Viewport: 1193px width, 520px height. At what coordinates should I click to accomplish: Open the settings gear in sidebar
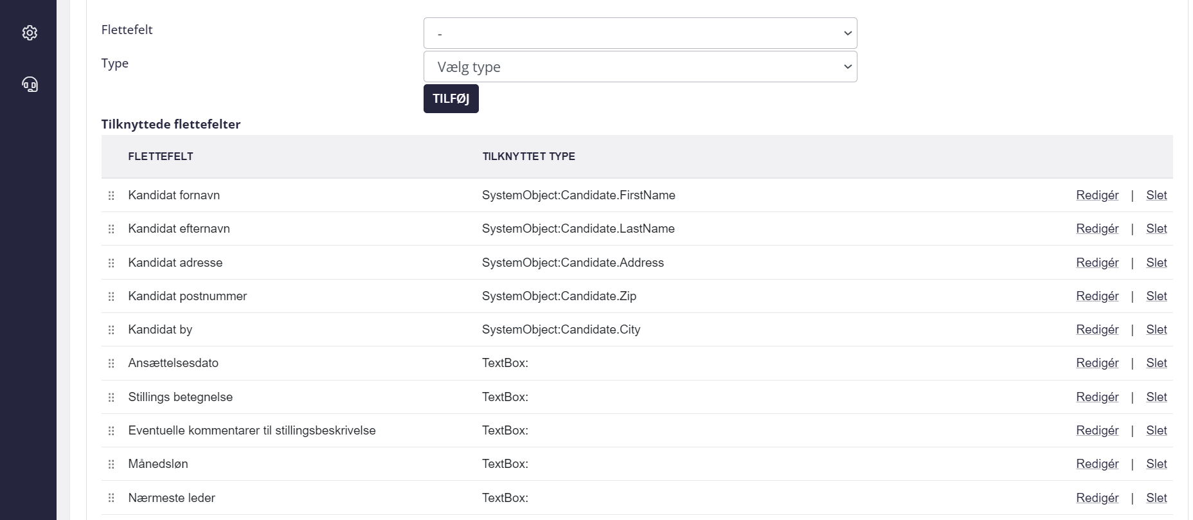(30, 33)
